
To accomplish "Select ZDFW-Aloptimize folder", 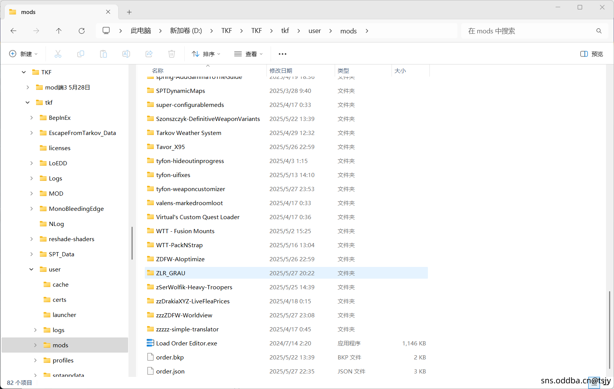I will [x=180, y=259].
